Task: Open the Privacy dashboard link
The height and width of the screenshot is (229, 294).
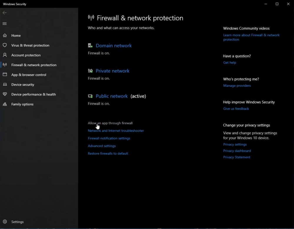Action: [237, 151]
